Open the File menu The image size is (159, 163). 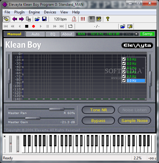[7, 12]
